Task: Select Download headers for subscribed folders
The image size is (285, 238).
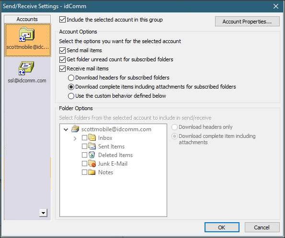Action: coord(71,78)
